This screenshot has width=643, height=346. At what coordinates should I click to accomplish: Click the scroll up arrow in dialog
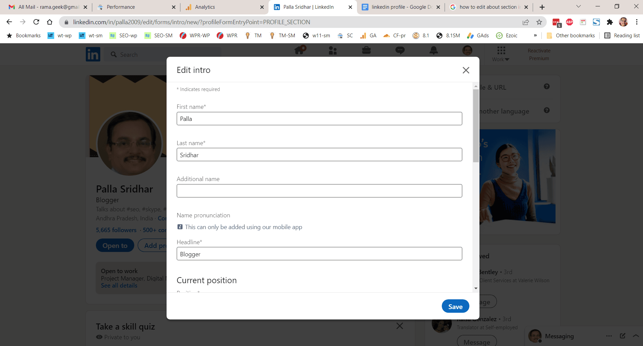(x=476, y=86)
